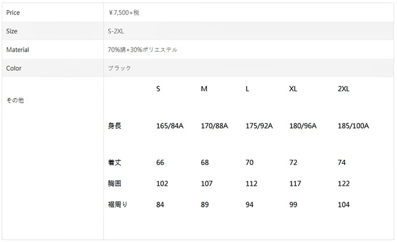Screen dimensions: 397x242
Task: Select the 着丈 value 70
Action: tap(250, 163)
